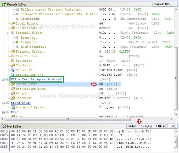
Task: Collapse the Extra Data tree node
Action: click(3, 103)
